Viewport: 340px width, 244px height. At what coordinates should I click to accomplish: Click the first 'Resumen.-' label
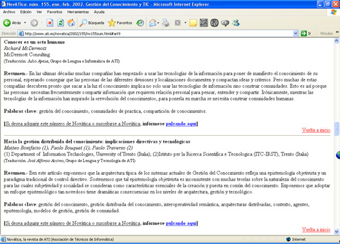pos(15,74)
